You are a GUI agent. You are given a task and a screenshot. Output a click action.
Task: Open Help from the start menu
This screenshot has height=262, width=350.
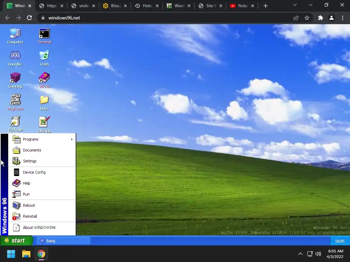point(42,183)
